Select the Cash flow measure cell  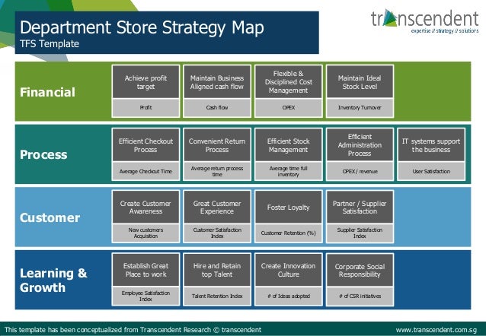click(217, 108)
